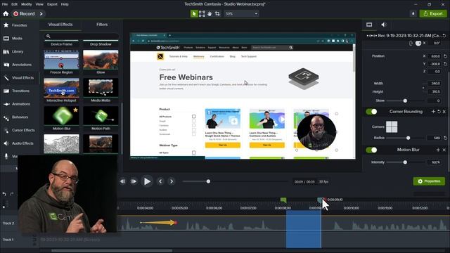Select the arrow Edit mode tool

point(194,13)
